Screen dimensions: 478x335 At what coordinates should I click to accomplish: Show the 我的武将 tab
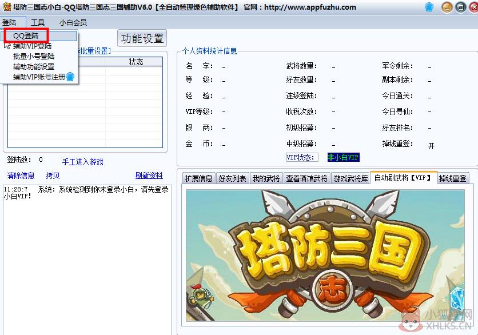pos(266,178)
